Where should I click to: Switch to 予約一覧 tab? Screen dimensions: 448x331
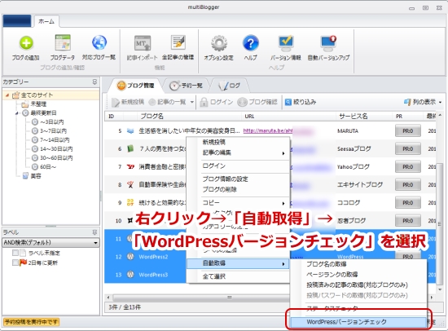[x=186, y=86]
